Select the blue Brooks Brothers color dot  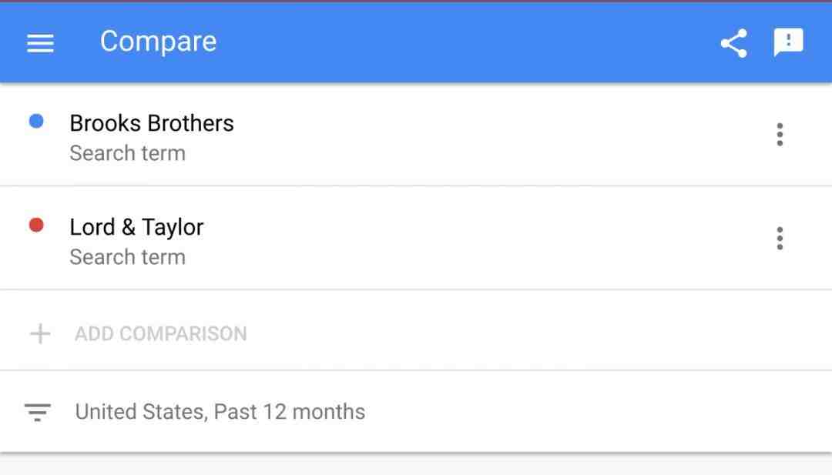click(x=36, y=122)
